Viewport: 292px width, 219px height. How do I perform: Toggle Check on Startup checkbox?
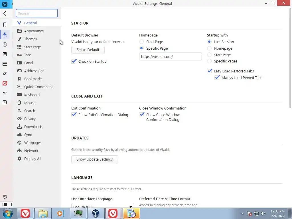click(74, 61)
